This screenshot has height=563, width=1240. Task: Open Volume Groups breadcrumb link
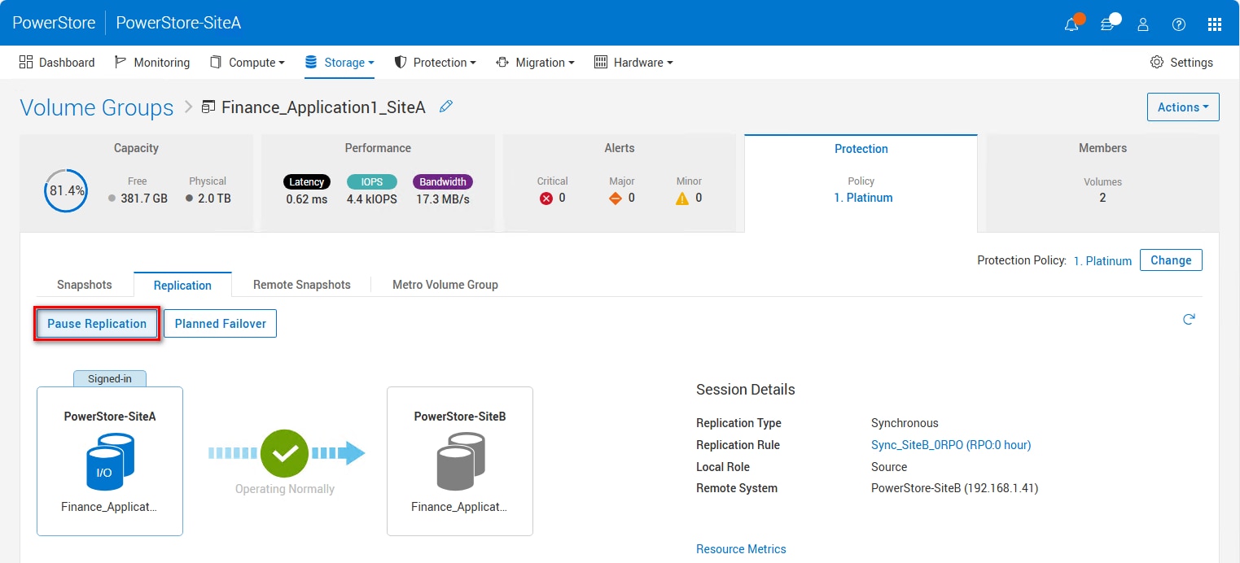[97, 107]
